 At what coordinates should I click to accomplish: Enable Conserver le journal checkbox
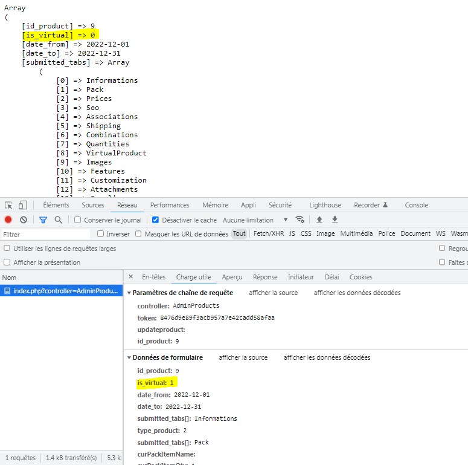77,220
